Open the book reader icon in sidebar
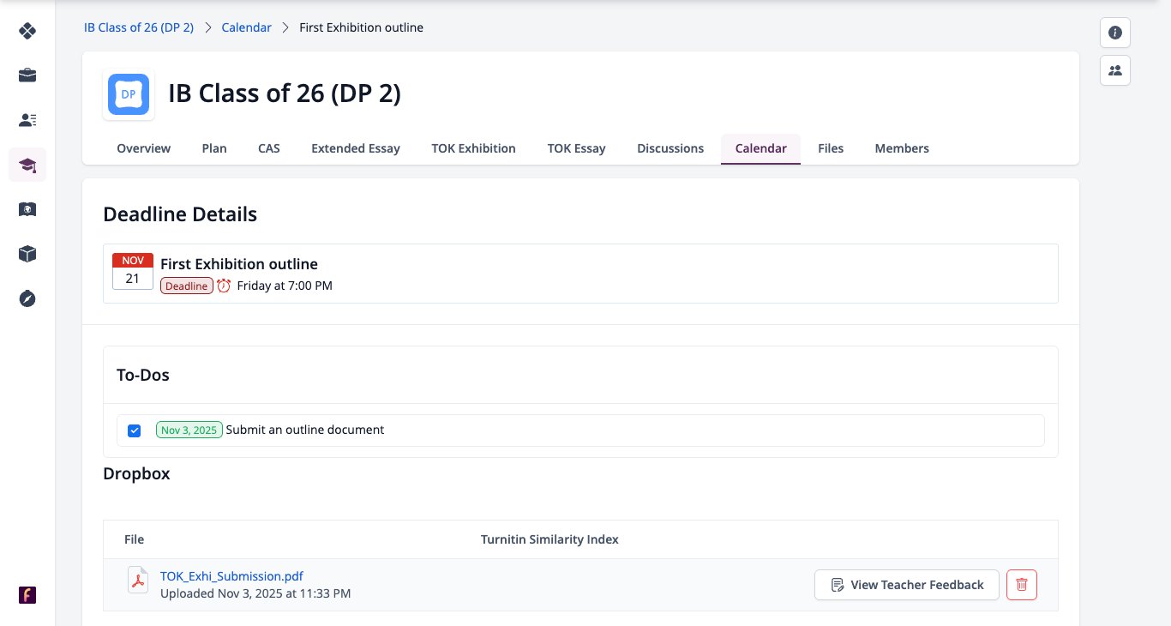The height and width of the screenshot is (626, 1171). point(27,209)
